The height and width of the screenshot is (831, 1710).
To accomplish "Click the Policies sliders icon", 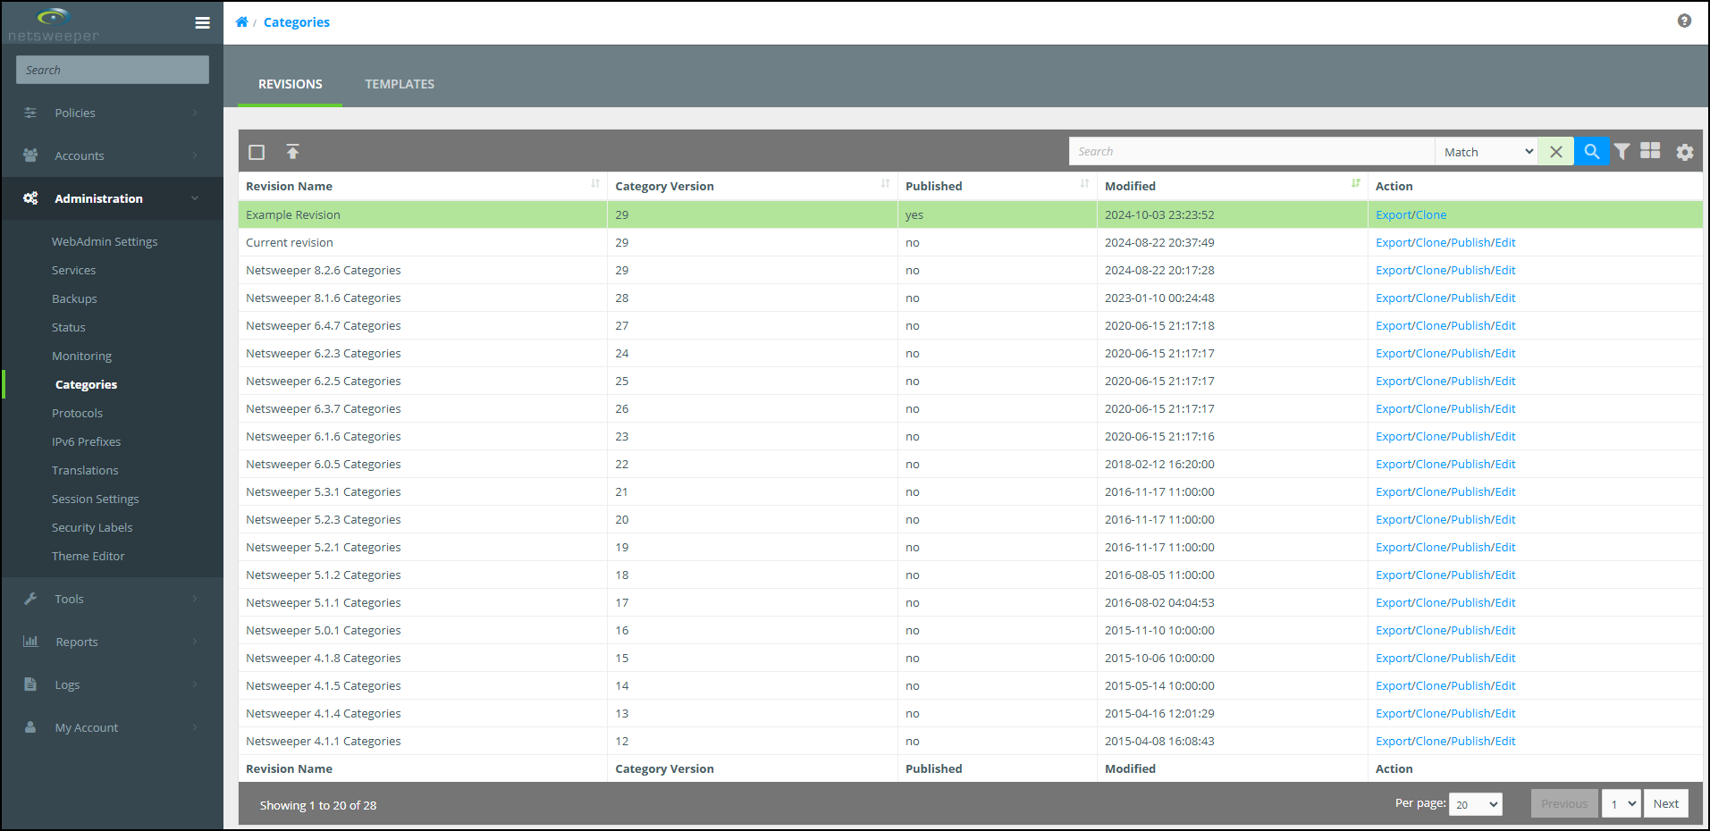I will [x=30, y=113].
